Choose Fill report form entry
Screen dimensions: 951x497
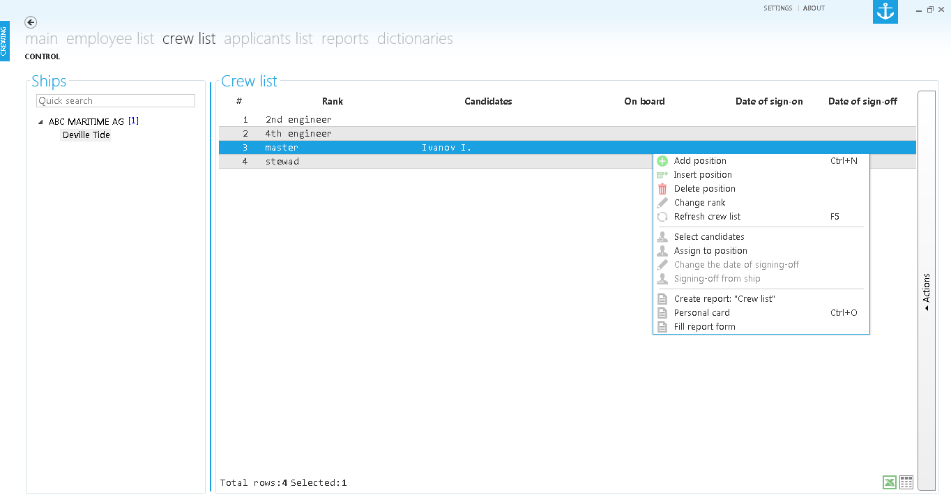pos(761,327)
